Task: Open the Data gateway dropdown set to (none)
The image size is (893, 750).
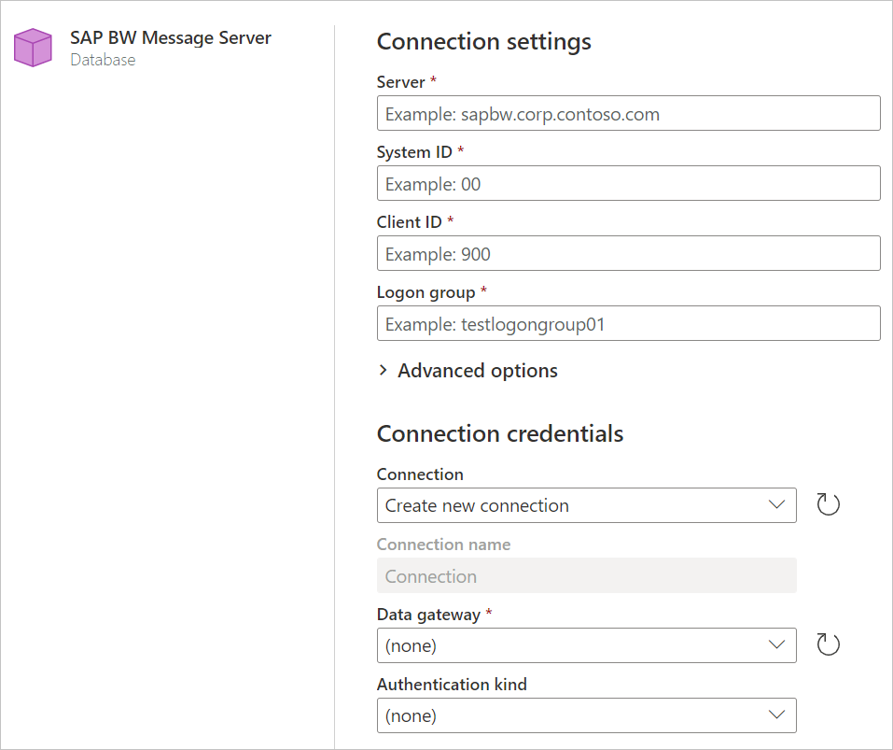Action: (586, 644)
